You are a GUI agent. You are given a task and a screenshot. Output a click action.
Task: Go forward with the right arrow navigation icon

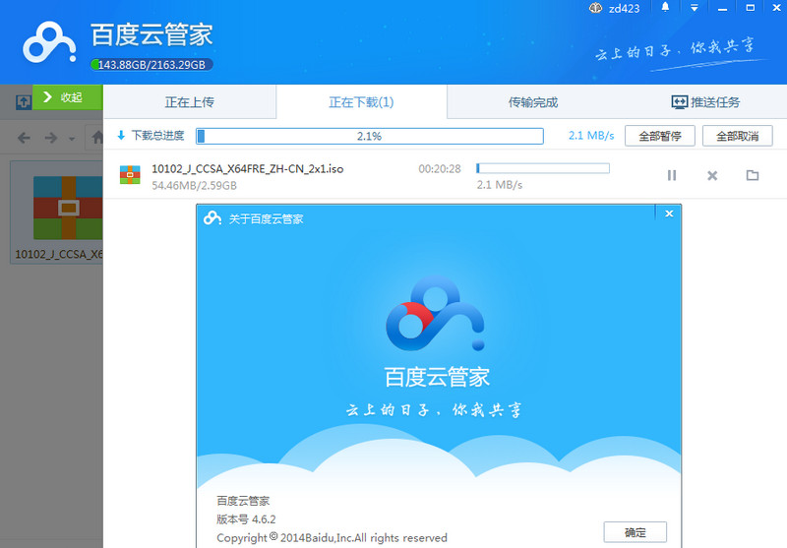pos(50,138)
